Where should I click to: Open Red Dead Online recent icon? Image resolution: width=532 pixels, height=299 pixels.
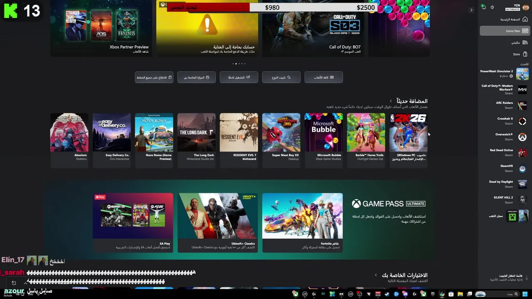pyautogui.click(x=522, y=153)
